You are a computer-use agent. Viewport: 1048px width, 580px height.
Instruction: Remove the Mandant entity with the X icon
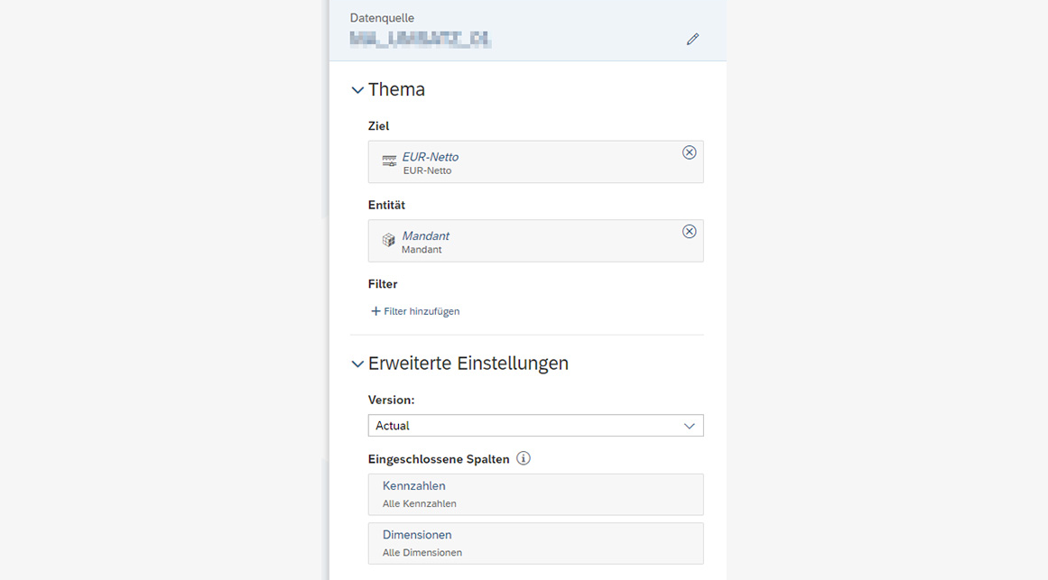coord(689,231)
